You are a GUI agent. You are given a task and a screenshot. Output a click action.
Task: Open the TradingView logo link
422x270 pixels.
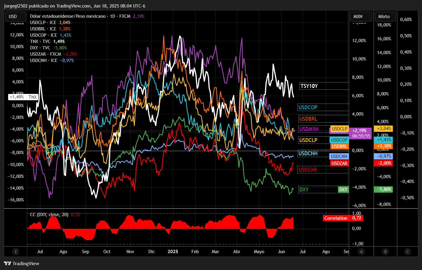[x=21, y=263]
